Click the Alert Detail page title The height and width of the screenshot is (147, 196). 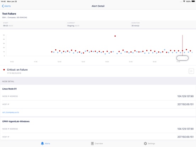(98, 6)
